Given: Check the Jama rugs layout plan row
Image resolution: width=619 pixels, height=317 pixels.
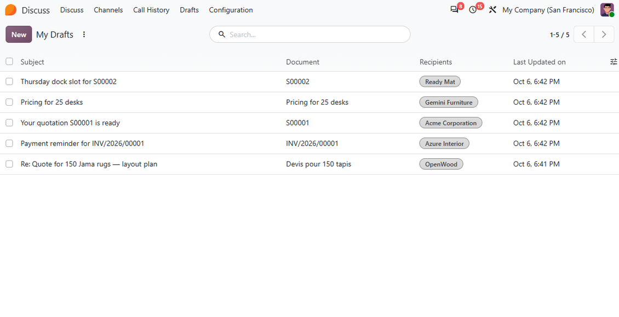Looking at the screenshot, I should tap(9, 164).
